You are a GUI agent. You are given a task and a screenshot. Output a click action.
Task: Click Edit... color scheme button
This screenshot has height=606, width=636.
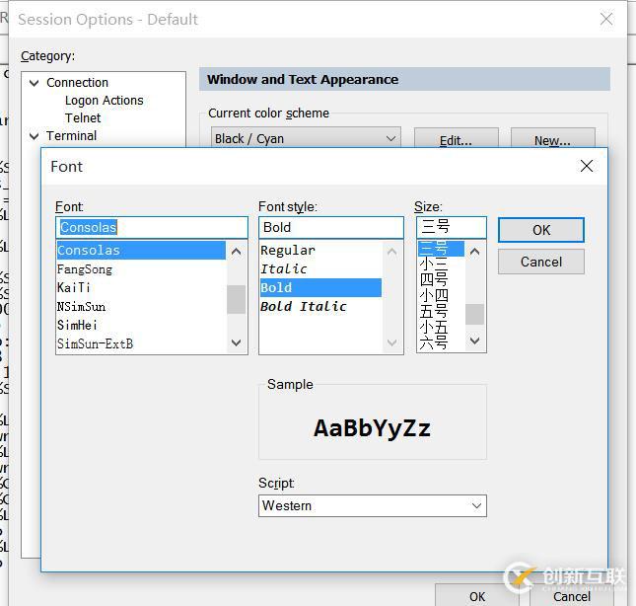click(456, 140)
